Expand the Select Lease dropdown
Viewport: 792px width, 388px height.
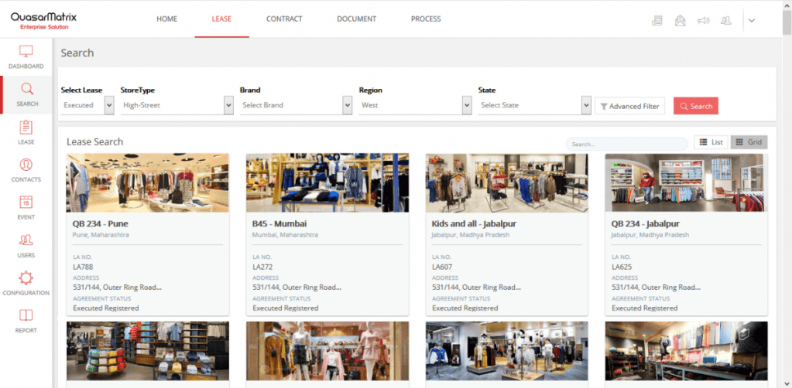point(108,105)
